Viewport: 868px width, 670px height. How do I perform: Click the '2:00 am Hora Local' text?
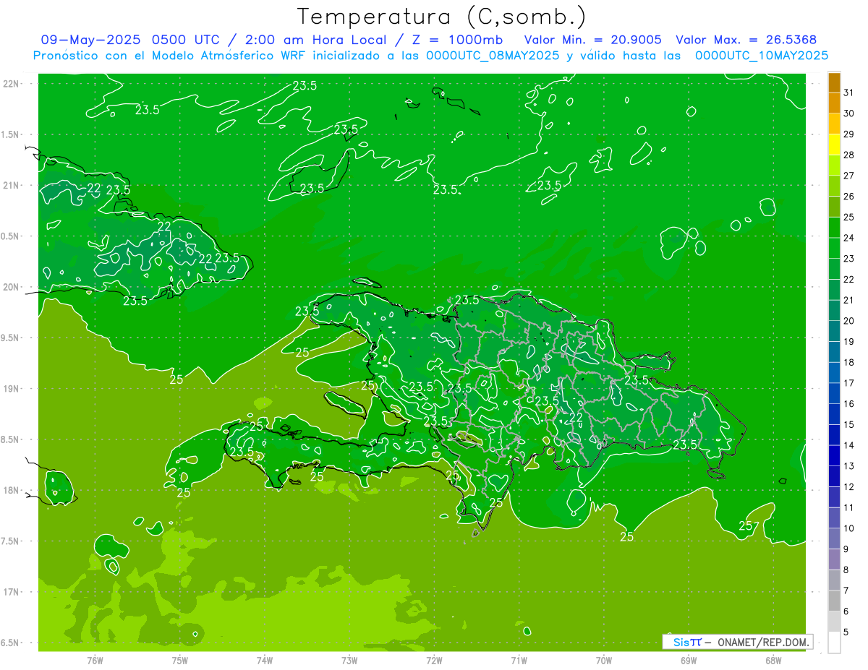pos(316,40)
